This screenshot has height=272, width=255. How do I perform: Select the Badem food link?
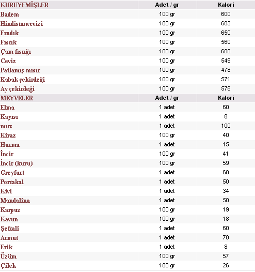(x=10, y=14)
